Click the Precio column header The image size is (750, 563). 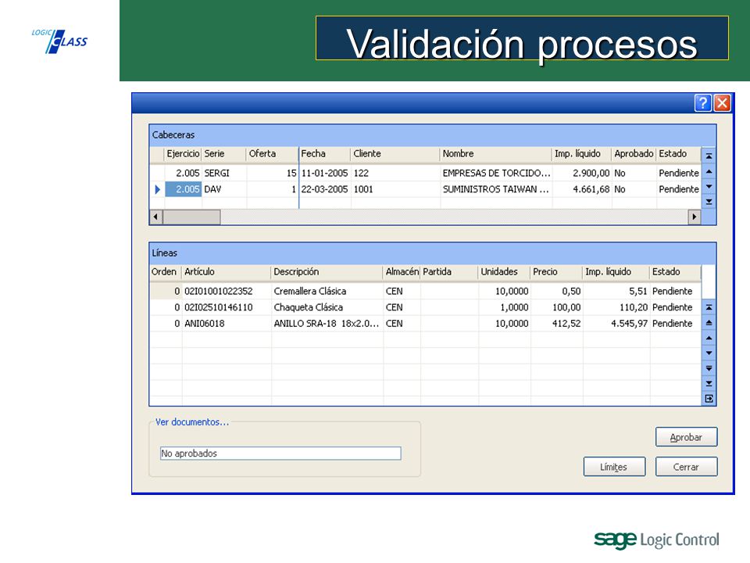557,272
